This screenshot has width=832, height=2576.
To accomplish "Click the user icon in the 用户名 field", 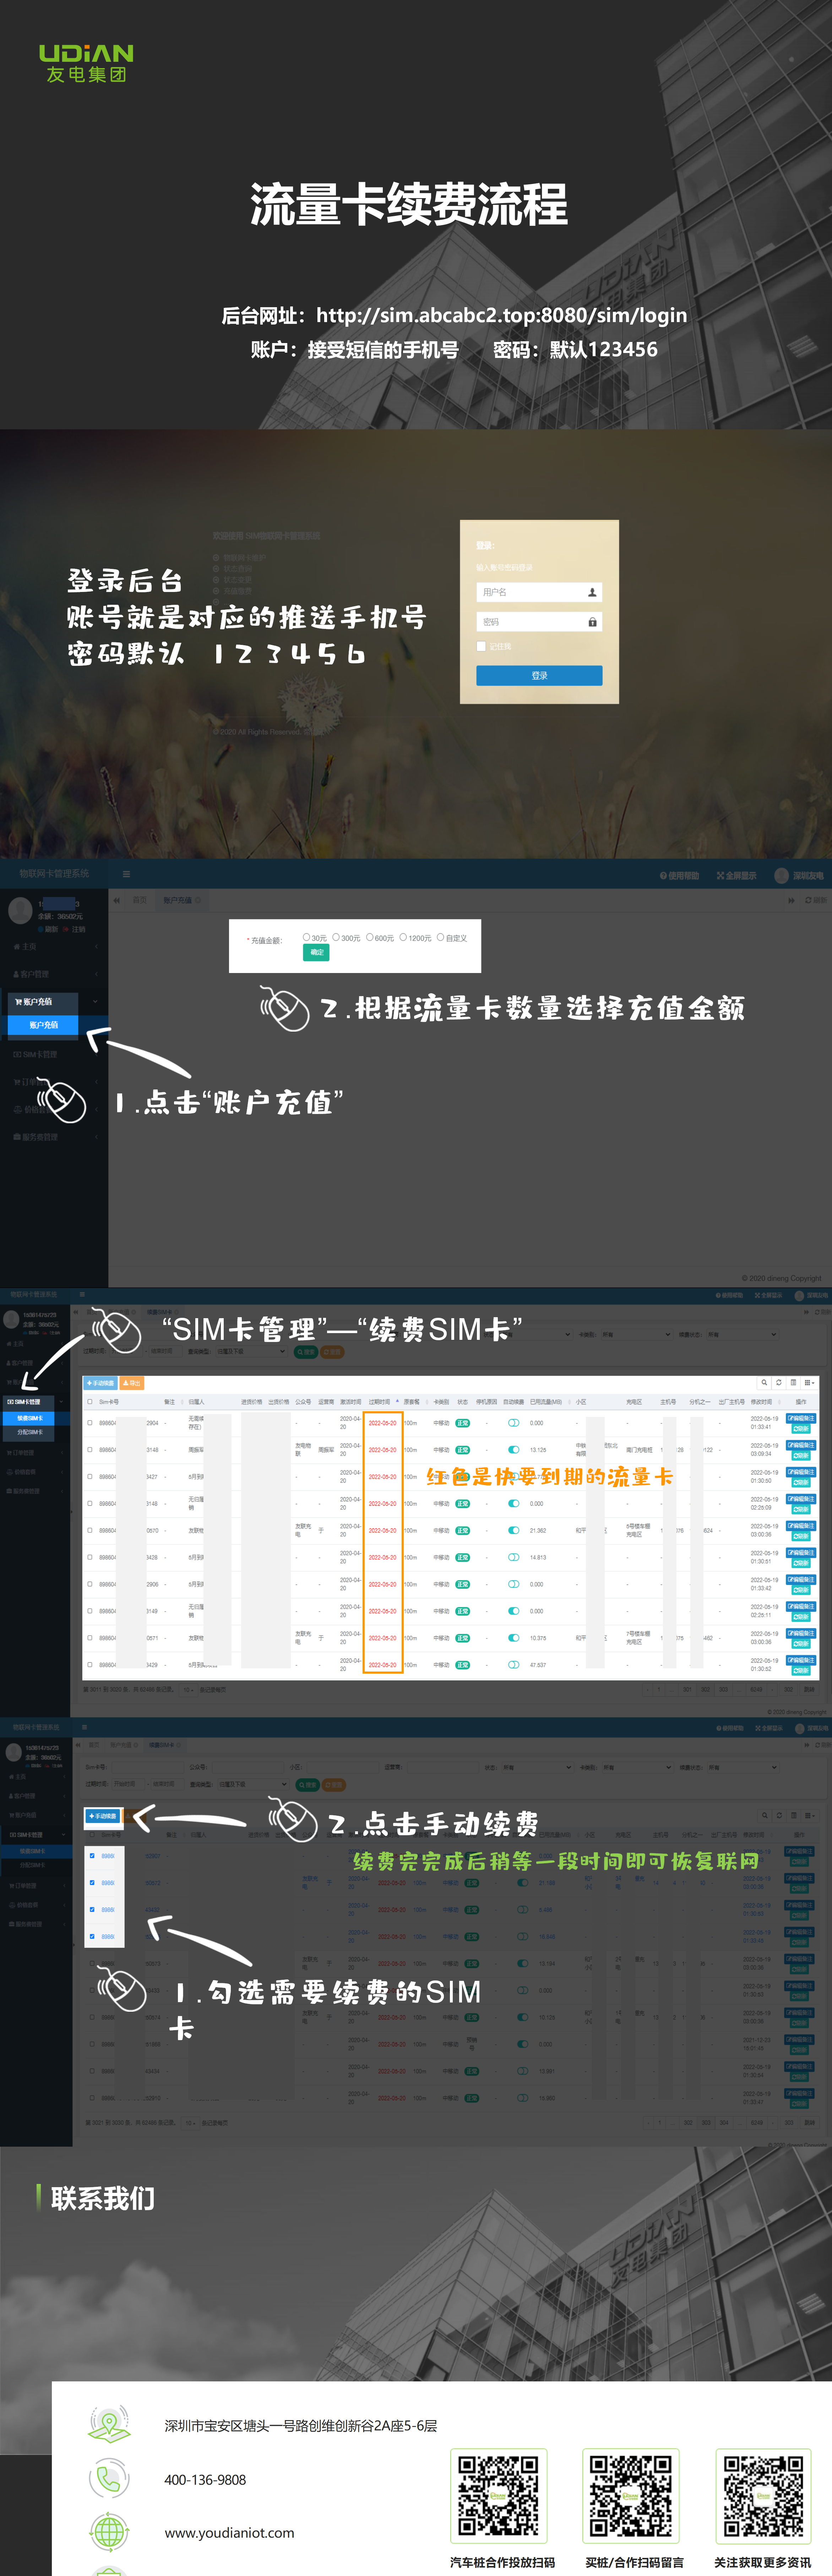I will point(592,592).
